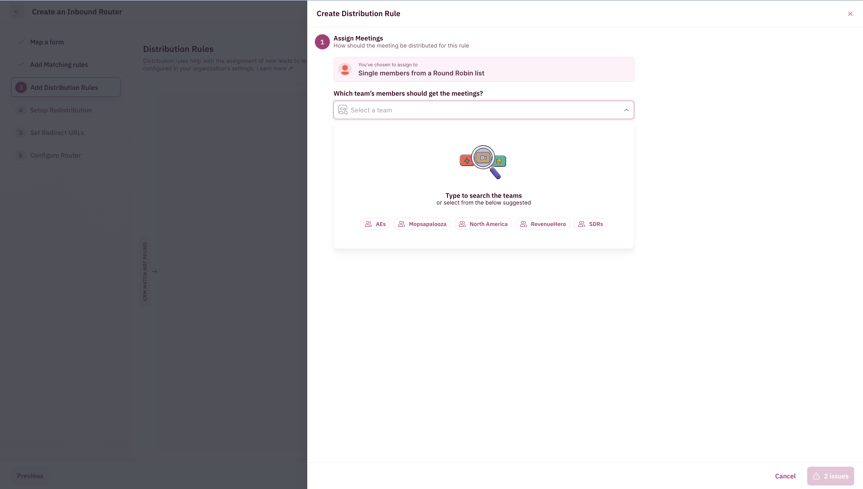The height and width of the screenshot is (489, 863).
Task: Open Add Distribution Rules step
Action: pyautogui.click(x=66, y=87)
